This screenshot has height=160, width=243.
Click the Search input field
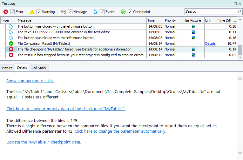(210, 11)
